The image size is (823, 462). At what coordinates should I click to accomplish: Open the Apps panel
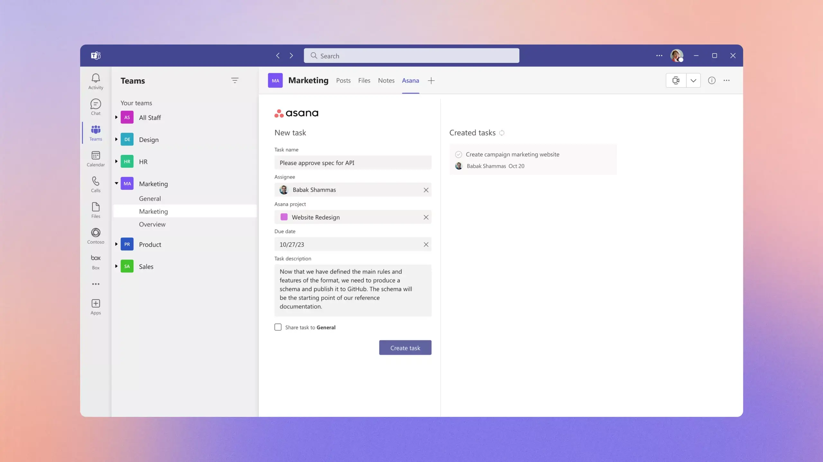(95, 307)
